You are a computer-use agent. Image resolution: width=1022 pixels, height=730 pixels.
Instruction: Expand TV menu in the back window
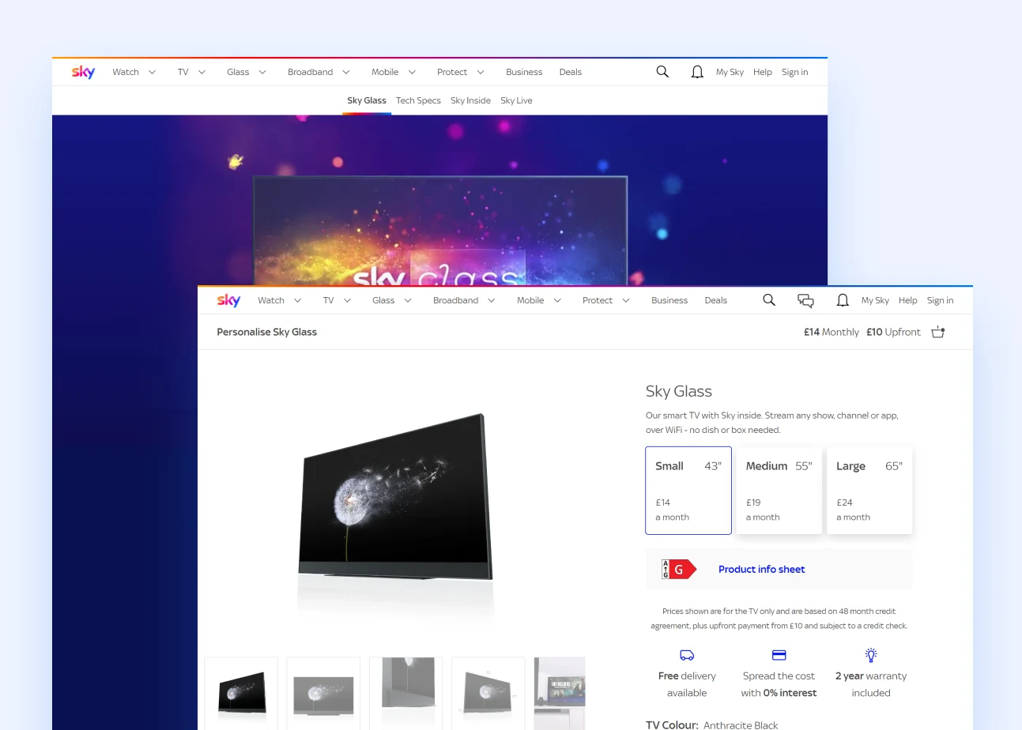pyautogui.click(x=191, y=72)
